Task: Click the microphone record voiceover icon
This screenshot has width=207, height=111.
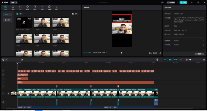Action: point(157,59)
